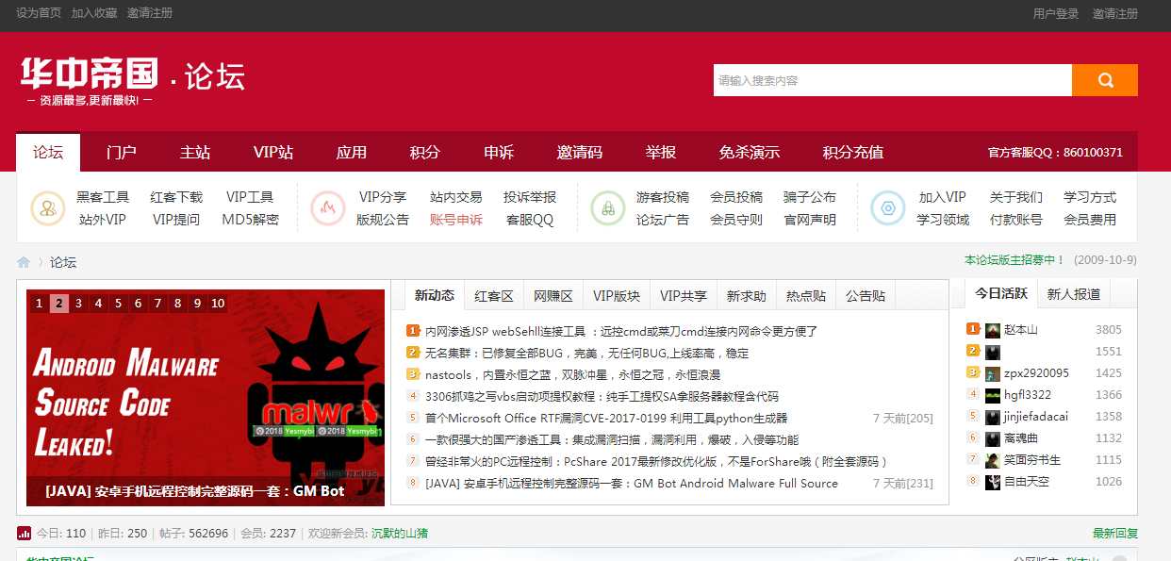This screenshot has width=1171, height=561.
Task: Open the 积分 navigation item
Action: [x=425, y=152]
